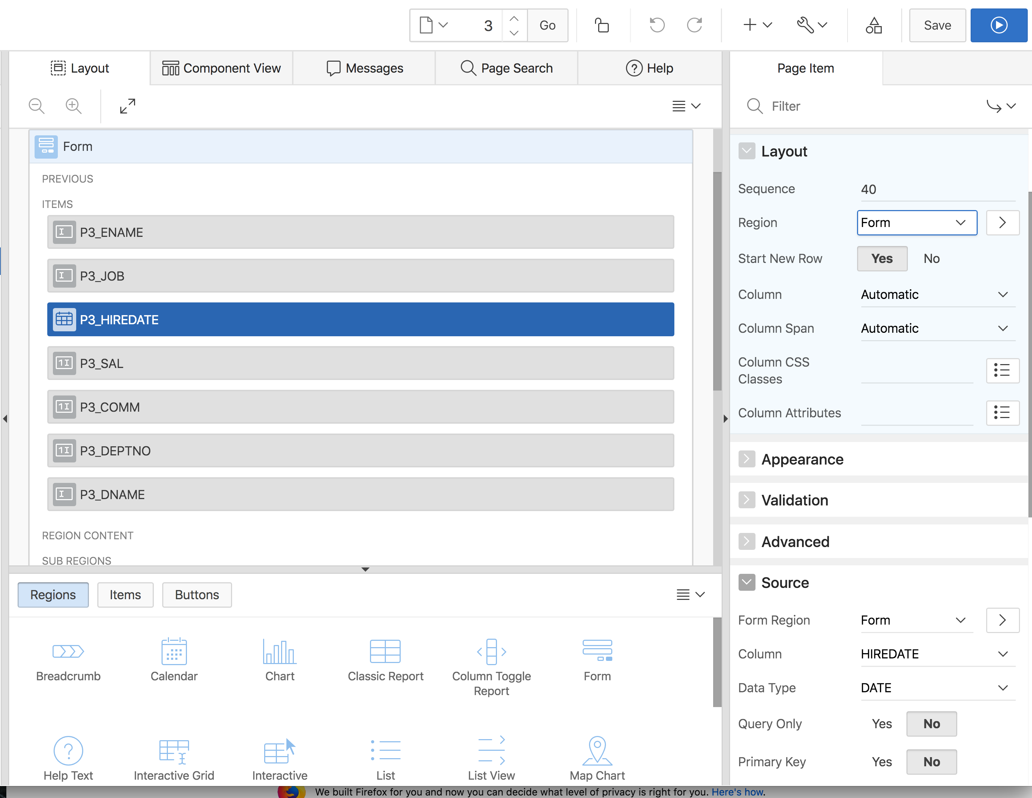
Task: Set Primary Key to Yes
Action: tap(881, 762)
